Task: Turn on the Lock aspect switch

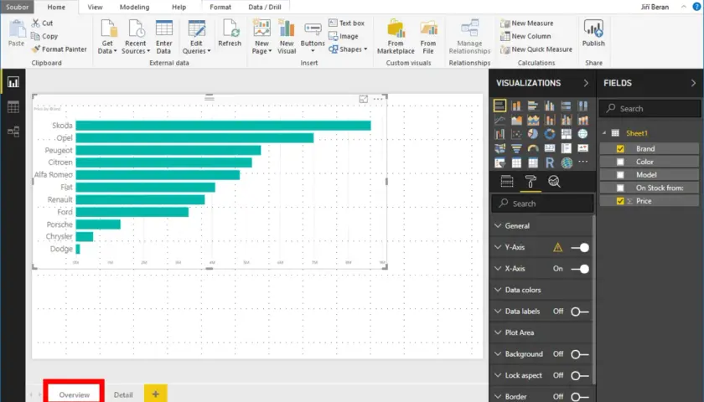Action: pos(580,375)
